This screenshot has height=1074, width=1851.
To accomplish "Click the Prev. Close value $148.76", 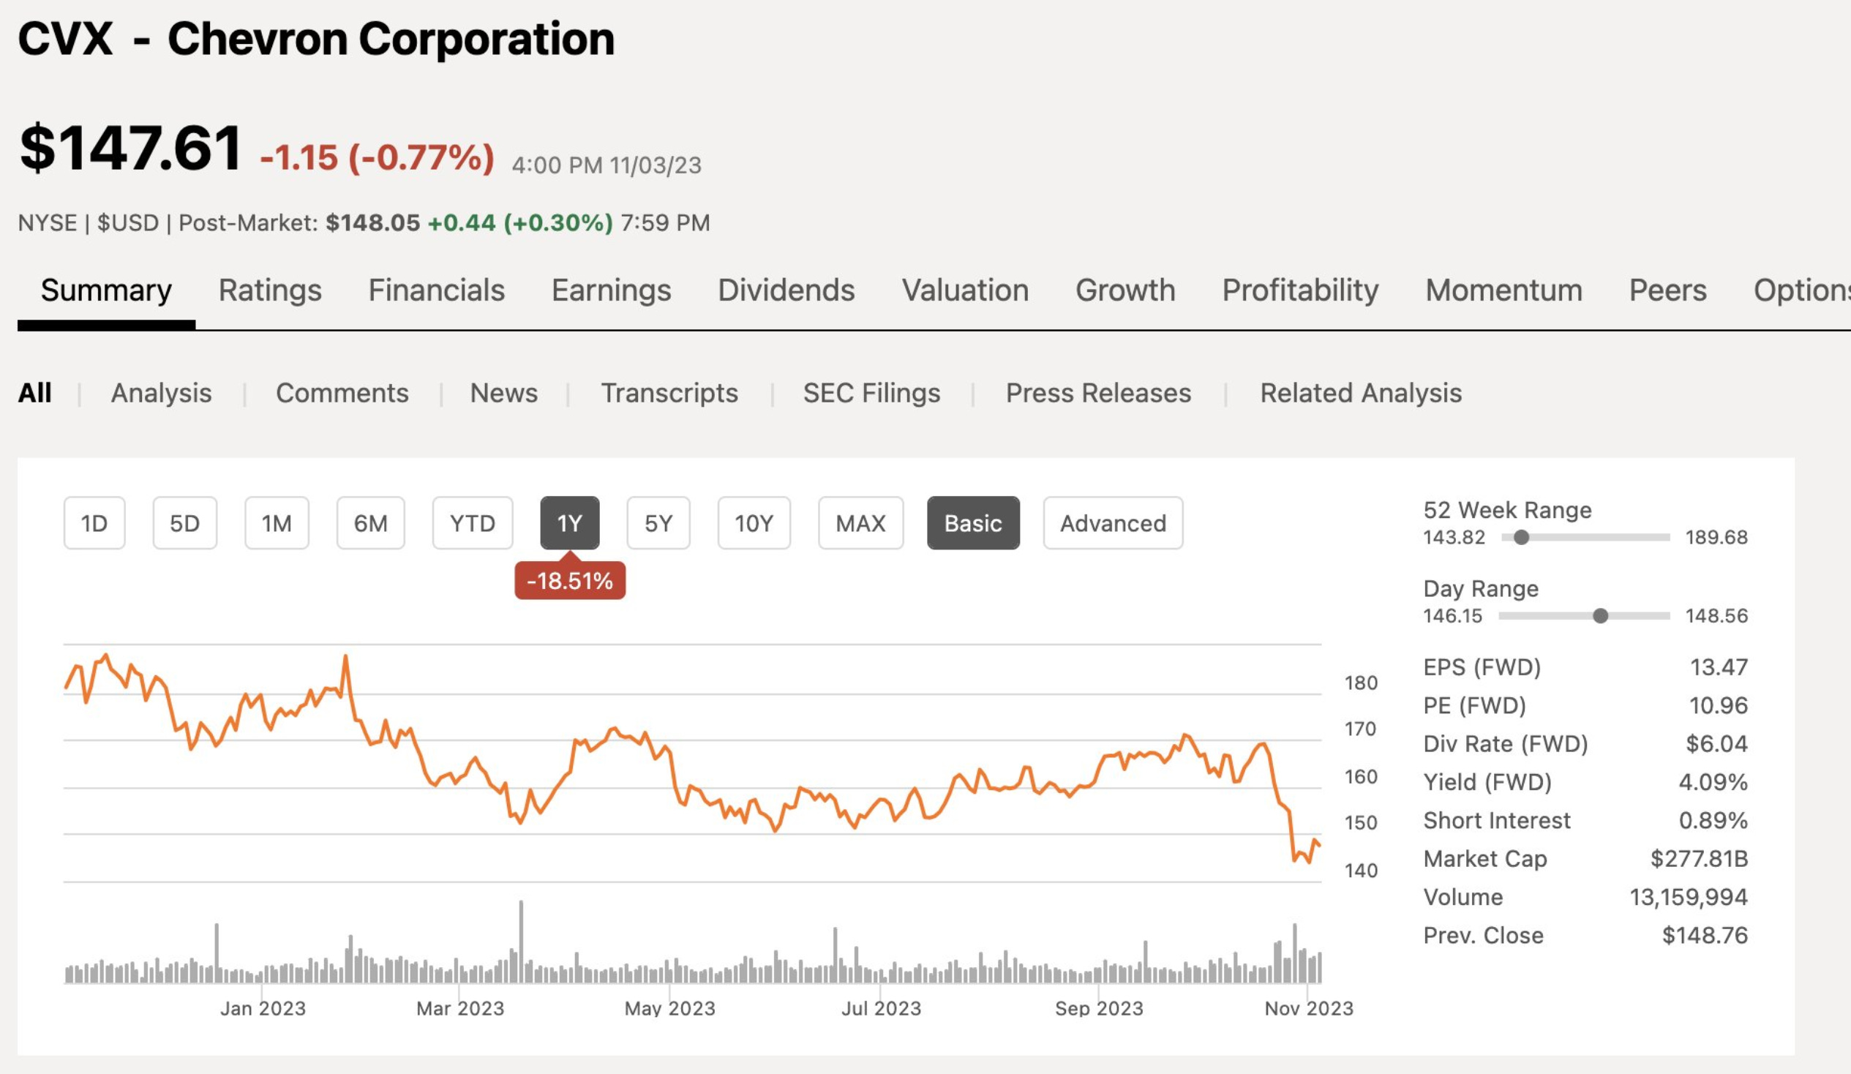I will [x=1704, y=935].
